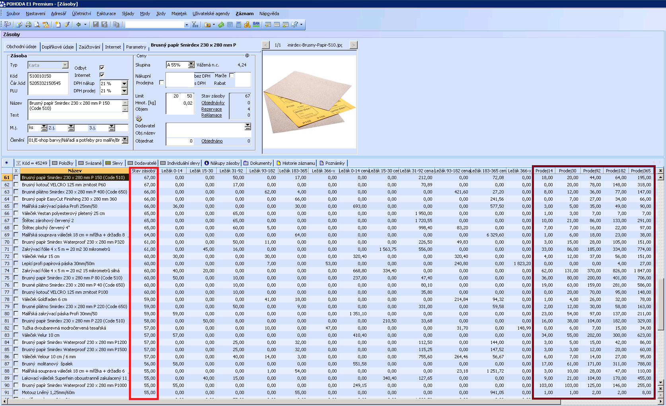Viewport: 666px width, 406px height.
Task: Click the filter funnel icon by search box
Action: click(195, 24)
